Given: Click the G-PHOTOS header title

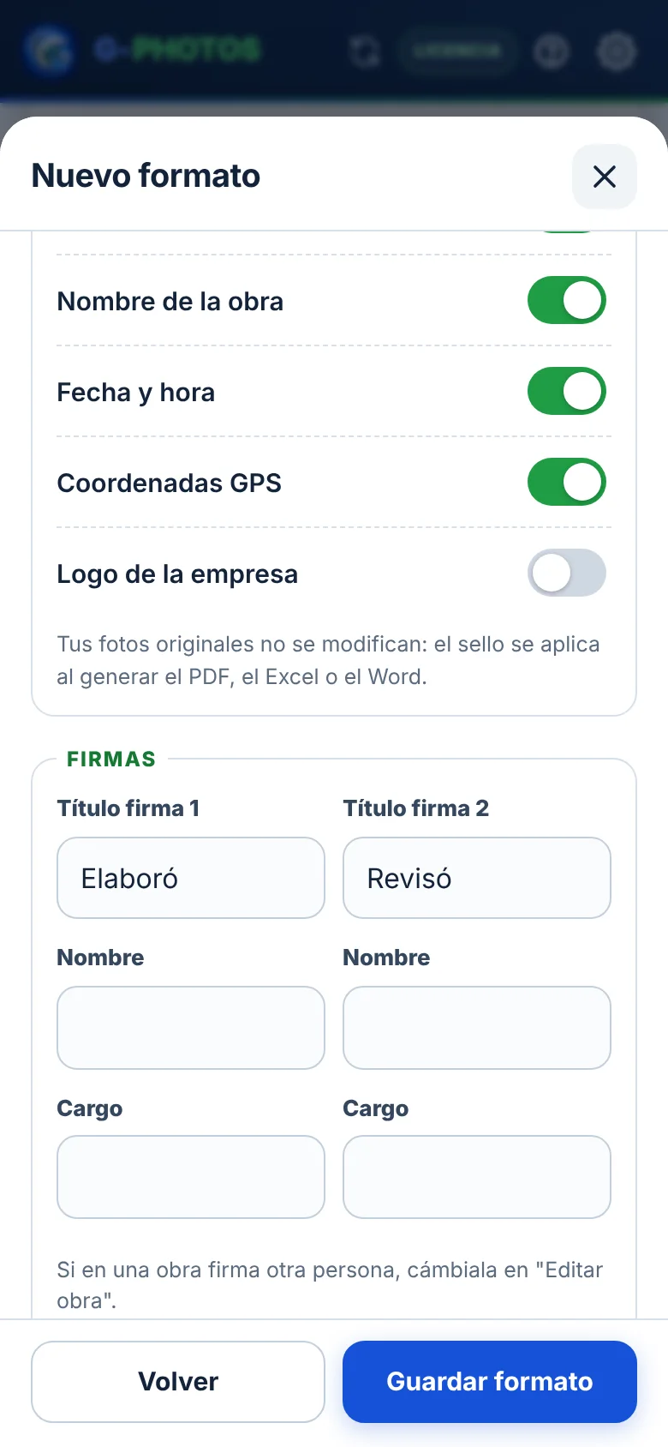Looking at the screenshot, I should tap(177, 50).
